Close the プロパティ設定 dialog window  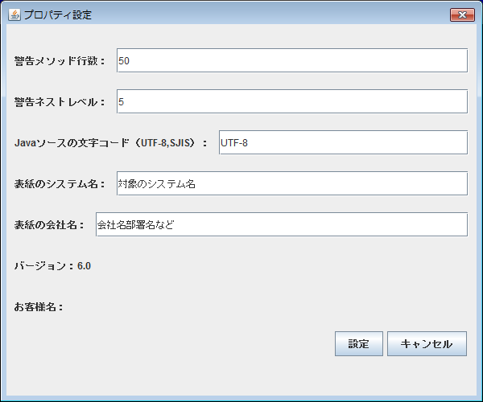click(462, 14)
